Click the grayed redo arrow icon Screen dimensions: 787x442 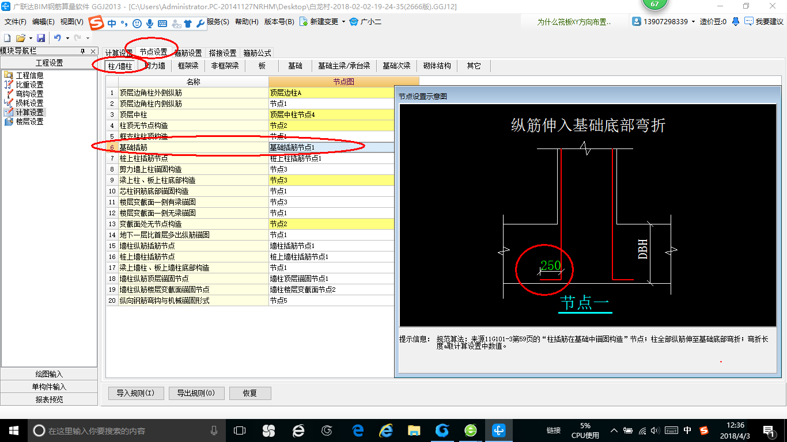[x=78, y=38]
